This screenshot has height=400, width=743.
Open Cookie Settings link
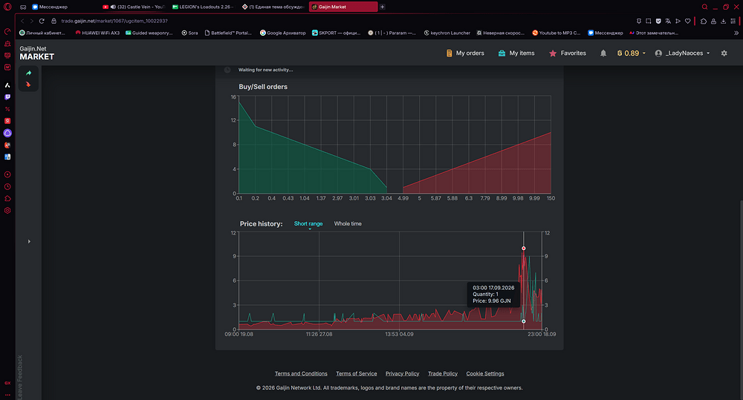point(484,373)
